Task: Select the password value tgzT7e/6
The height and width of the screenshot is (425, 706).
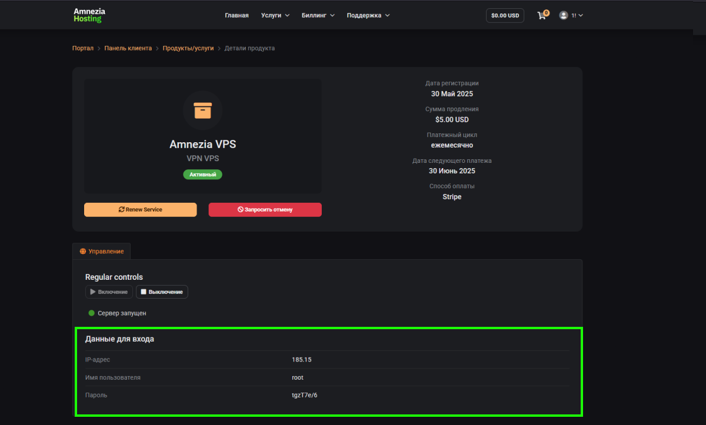Action: (x=304, y=395)
